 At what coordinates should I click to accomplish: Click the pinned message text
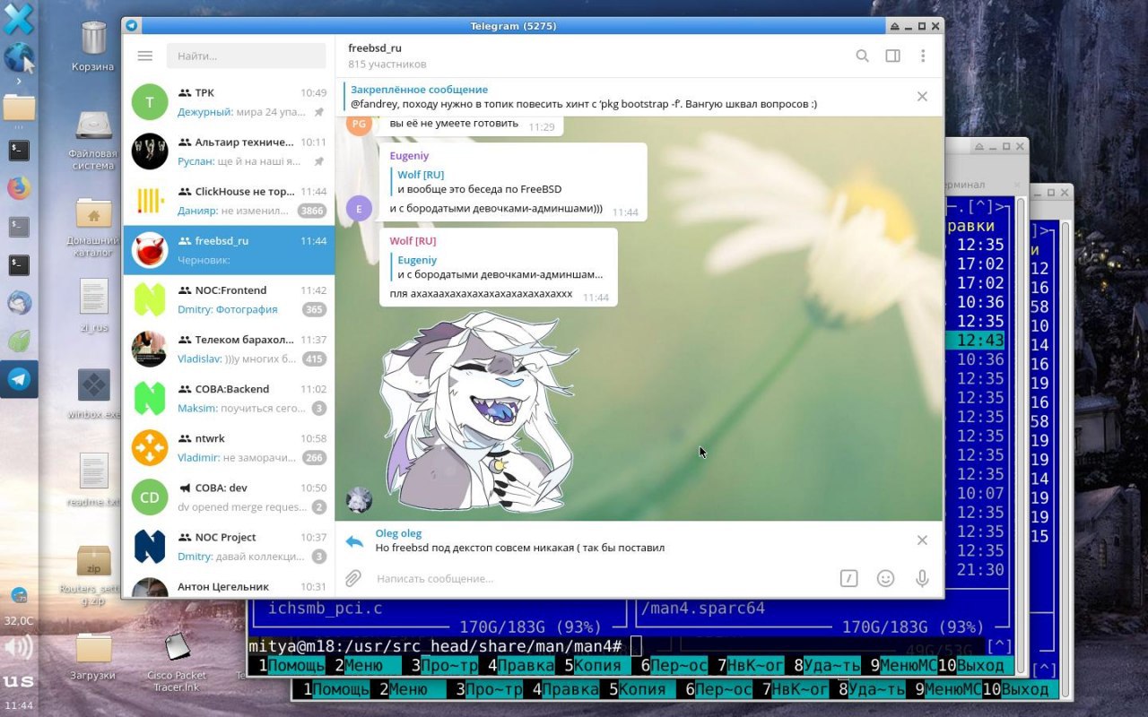click(x=583, y=104)
